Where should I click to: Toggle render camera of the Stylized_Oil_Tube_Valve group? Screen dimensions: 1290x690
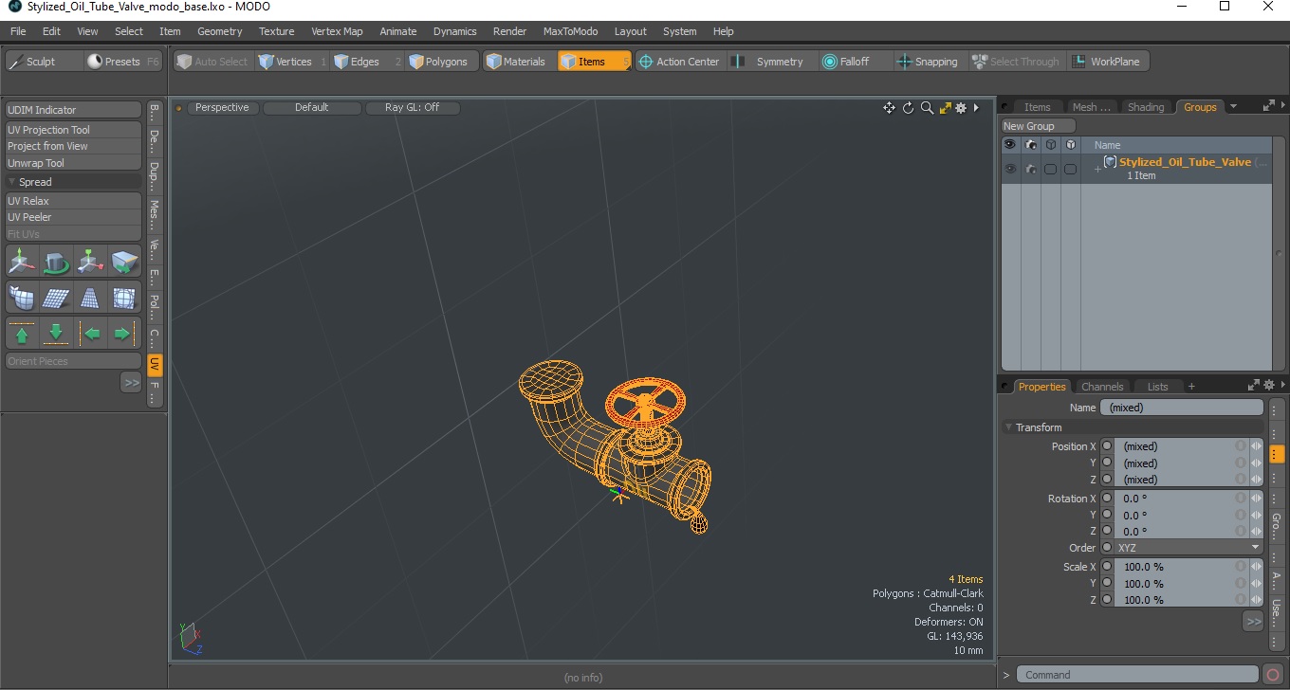pyautogui.click(x=1030, y=169)
